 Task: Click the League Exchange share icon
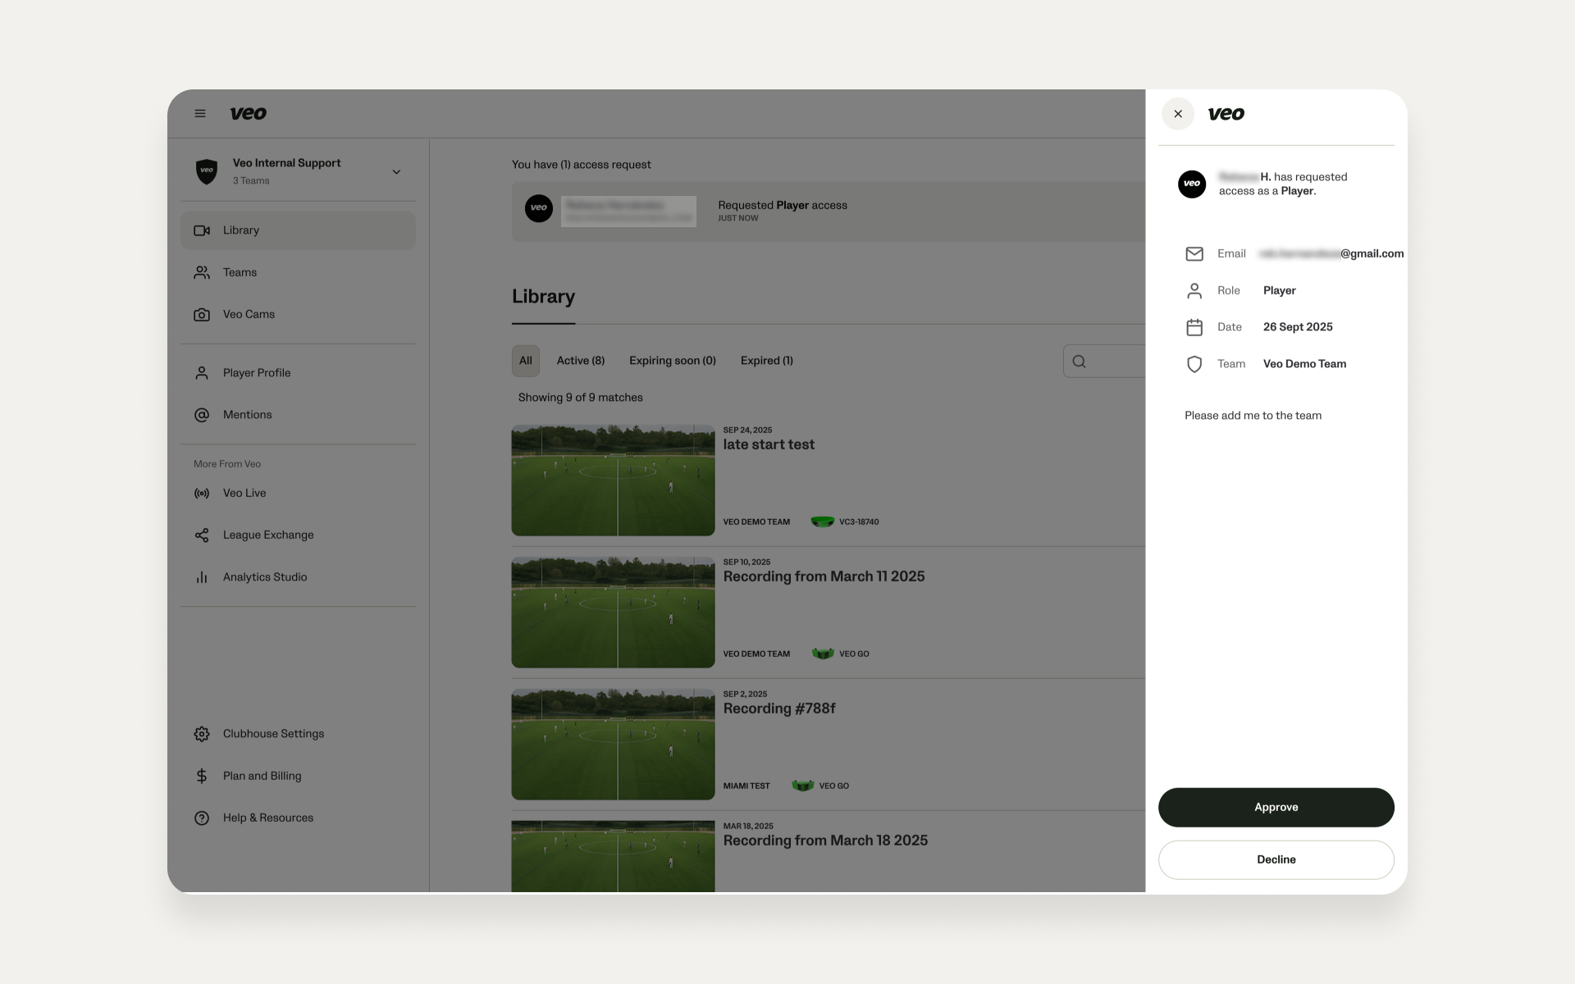(x=202, y=535)
